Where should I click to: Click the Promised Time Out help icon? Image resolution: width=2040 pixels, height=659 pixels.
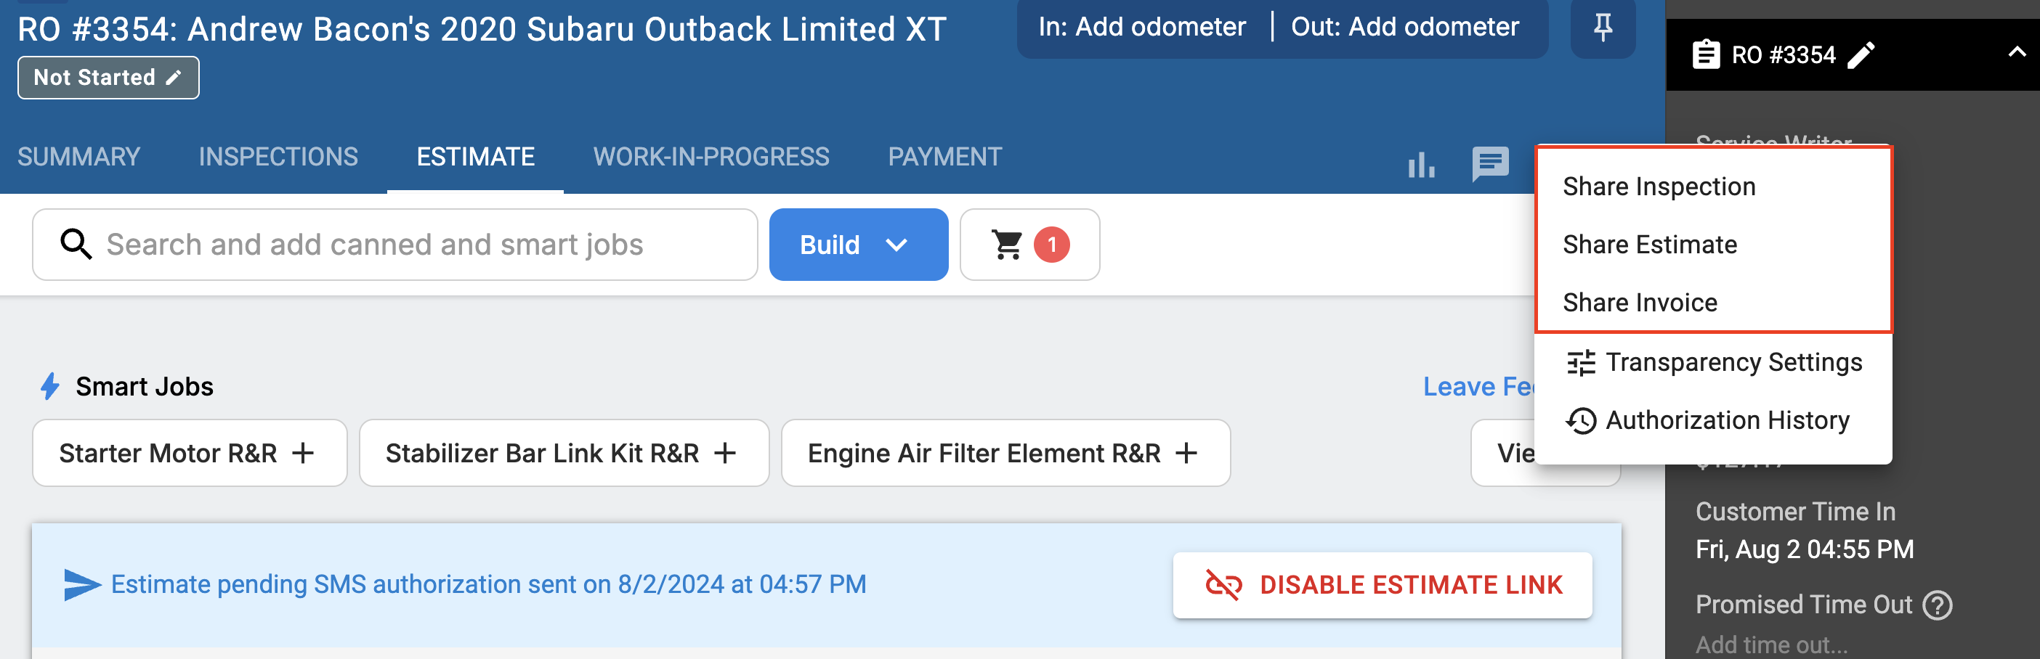(x=1937, y=605)
